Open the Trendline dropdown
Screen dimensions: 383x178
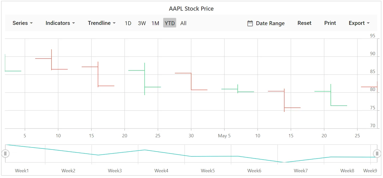pos(102,23)
